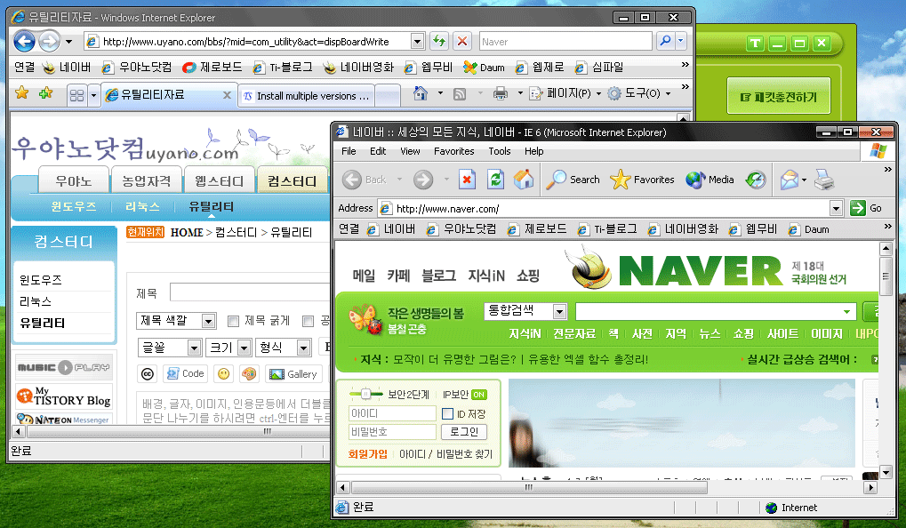906x528 pixels.
Task: Click the 회원가입 link on Naver
Action: click(x=367, y=454)
